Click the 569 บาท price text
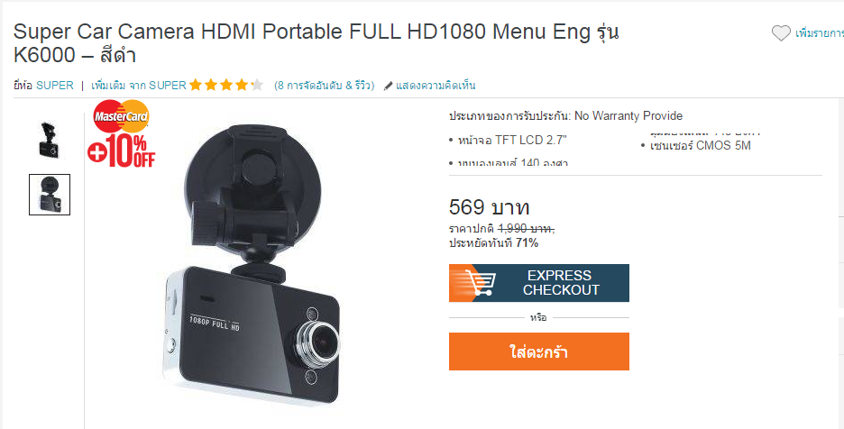Image resolution: width=844 pixels, height=429 pixels. tap(490, 206)
